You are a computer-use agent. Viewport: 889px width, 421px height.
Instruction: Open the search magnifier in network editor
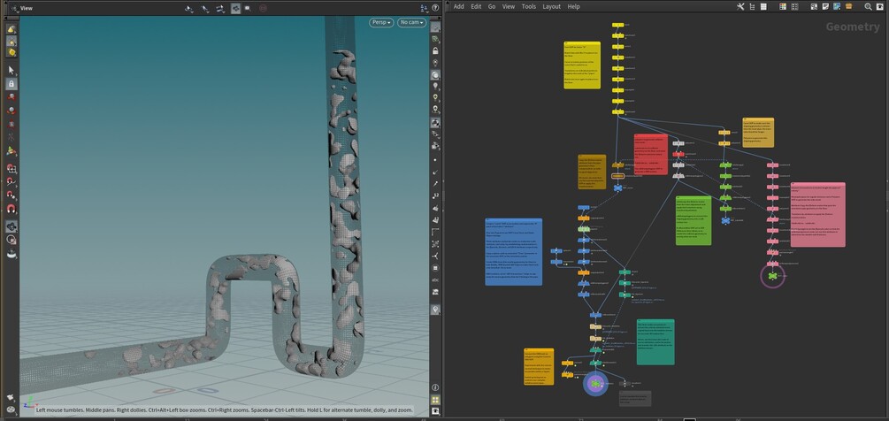pyautogui.click(x=868, y=7)
